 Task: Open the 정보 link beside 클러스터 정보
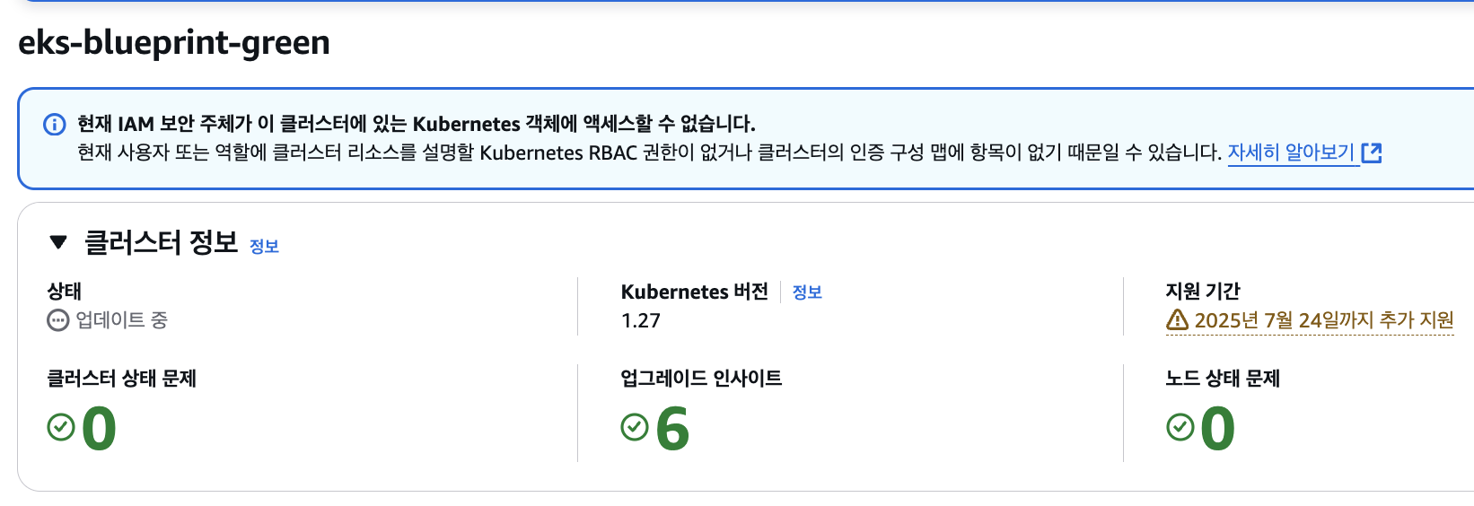264,247
